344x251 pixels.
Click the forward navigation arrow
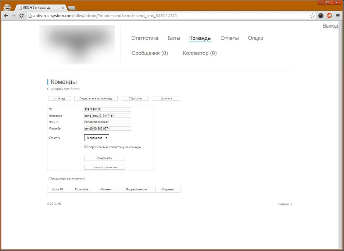click(14, 15)
